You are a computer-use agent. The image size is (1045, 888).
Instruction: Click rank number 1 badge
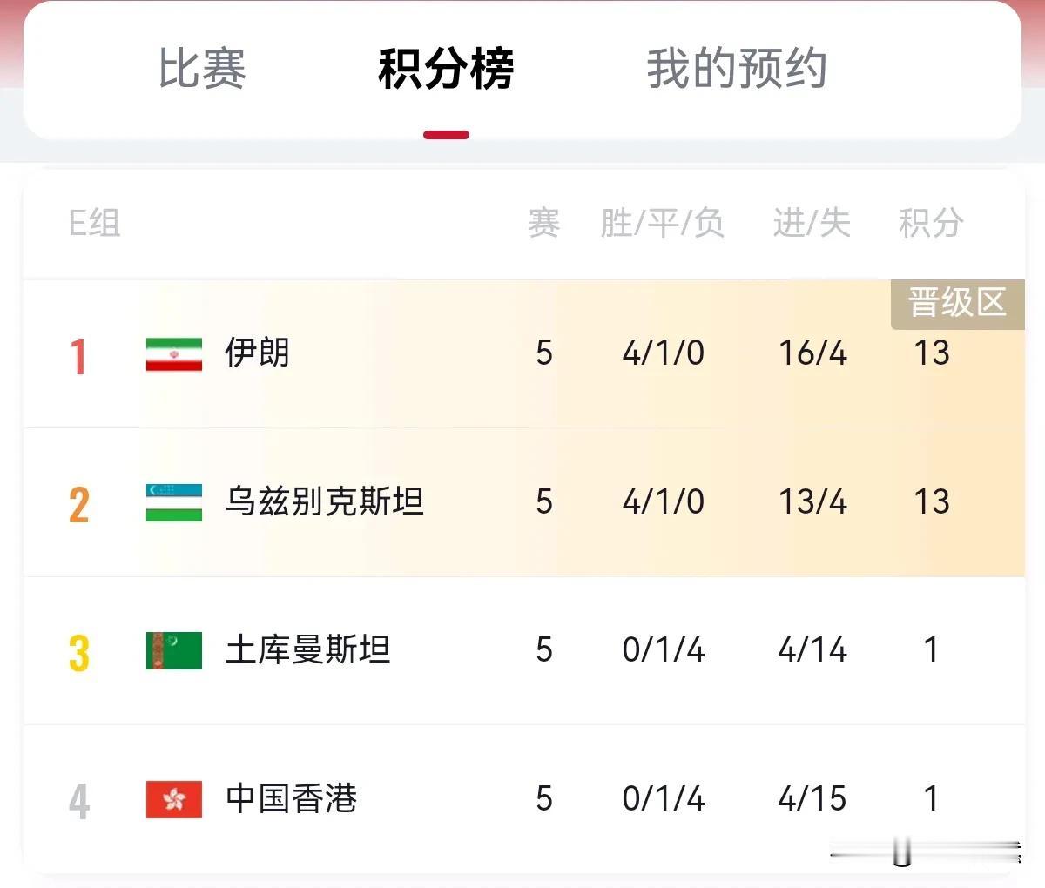pyautogui.click(x=78, y=356)
